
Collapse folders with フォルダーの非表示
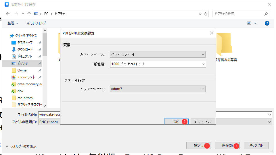pos(21,146)
